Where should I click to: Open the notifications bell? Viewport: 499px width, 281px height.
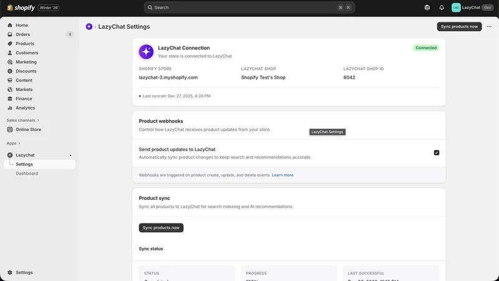coord(442,7)
